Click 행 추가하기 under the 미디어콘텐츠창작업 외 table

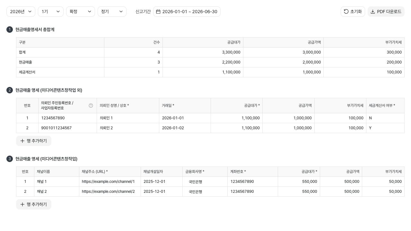tap(34, 141)
